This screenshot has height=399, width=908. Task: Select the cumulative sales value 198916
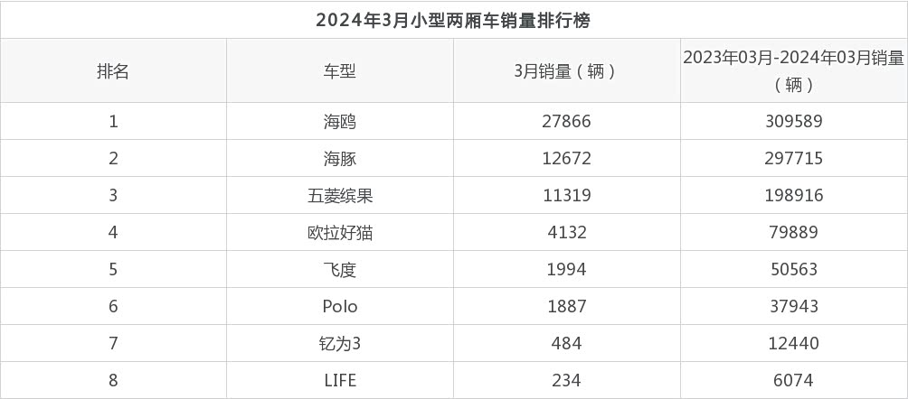(793, 196)
